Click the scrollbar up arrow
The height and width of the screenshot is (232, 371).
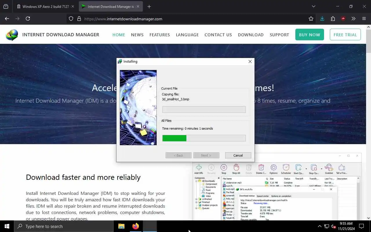coord(368,27)
